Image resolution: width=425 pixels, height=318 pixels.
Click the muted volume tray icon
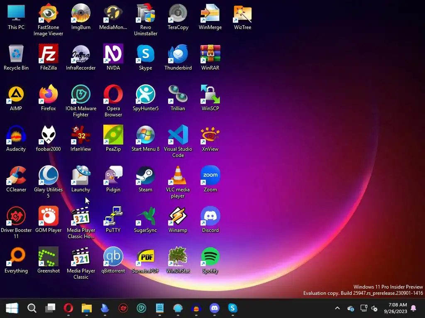click(374, 308)
